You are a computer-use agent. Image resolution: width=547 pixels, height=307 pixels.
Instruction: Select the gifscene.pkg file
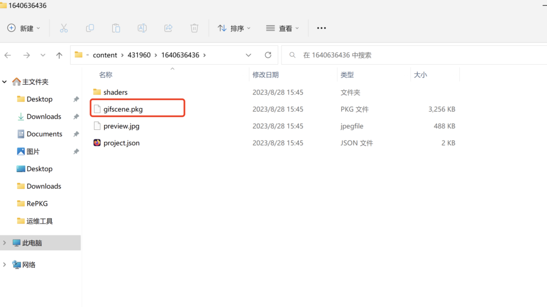tap(123, 109)
